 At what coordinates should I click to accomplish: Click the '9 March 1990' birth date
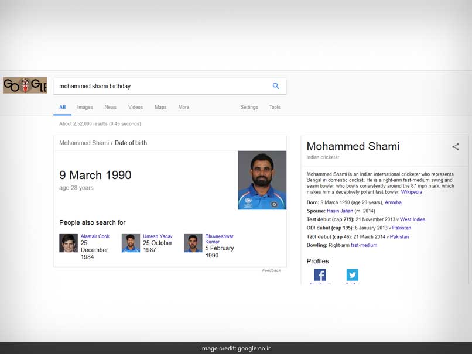[95, 175]
